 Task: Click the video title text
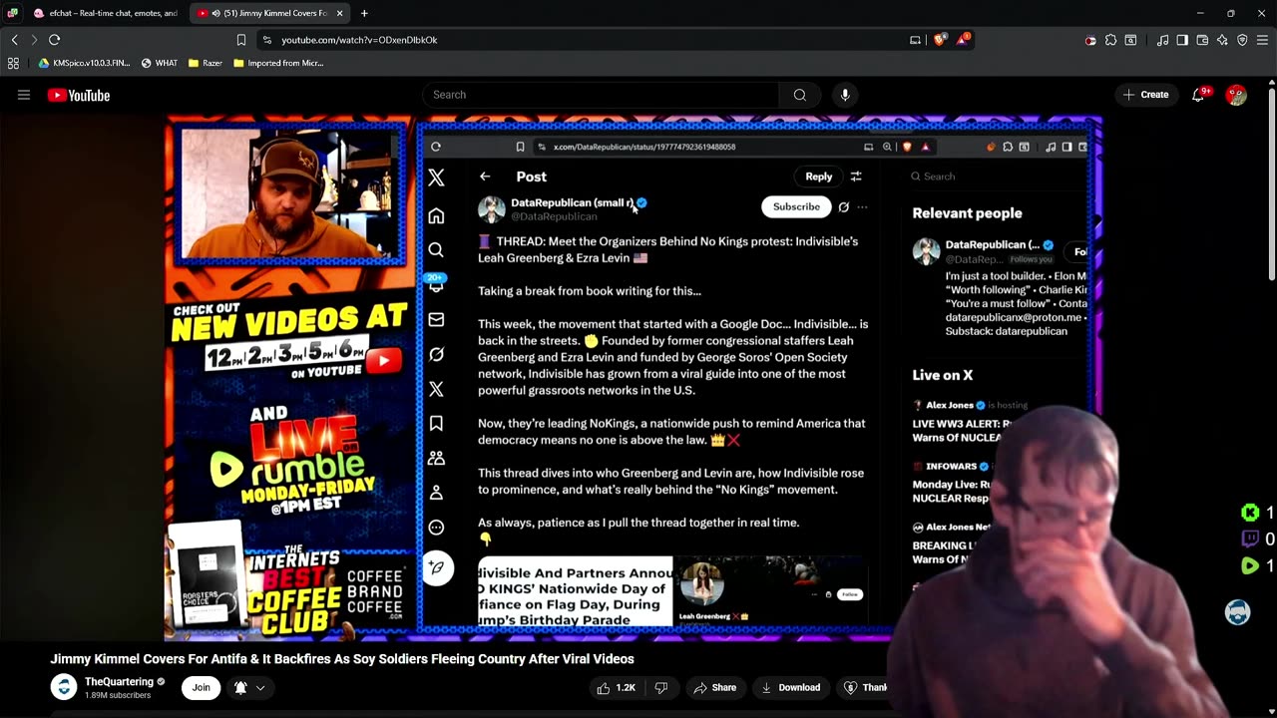coord(342,659)
